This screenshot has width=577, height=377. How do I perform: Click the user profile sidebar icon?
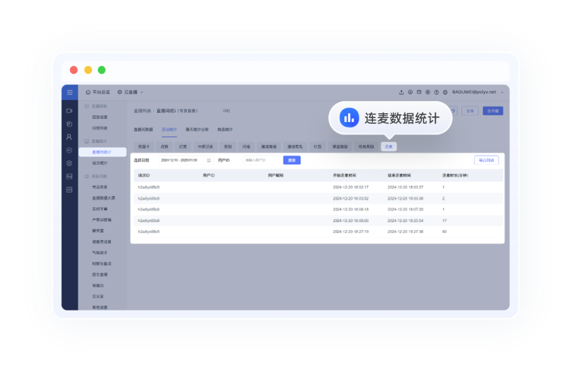69,137
